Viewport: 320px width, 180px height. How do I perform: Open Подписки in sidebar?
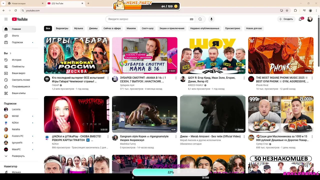pyautogui.click(x=19, y=42)
